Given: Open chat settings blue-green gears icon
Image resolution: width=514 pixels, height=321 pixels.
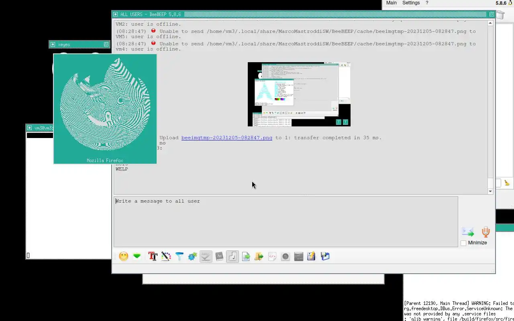Looking at the screenshot, I should pyautogui.click(x=192, y=256).
